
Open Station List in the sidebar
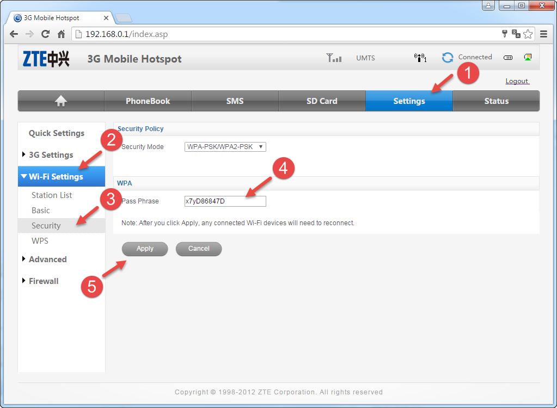click(x=52, y=195)
